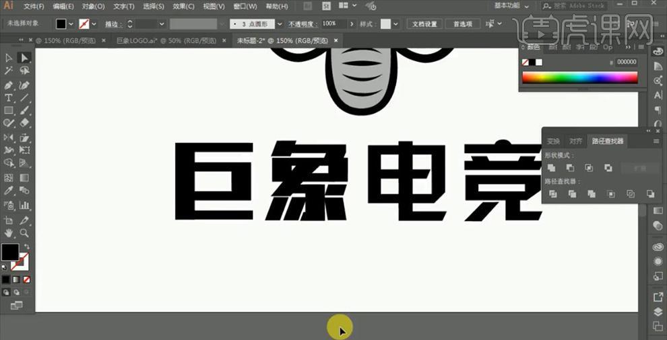Click the Merge pathfinder icon
Image resolution: width=667 pixels, height=340 pixels.
pyautogui.click(x=592, y=194)
